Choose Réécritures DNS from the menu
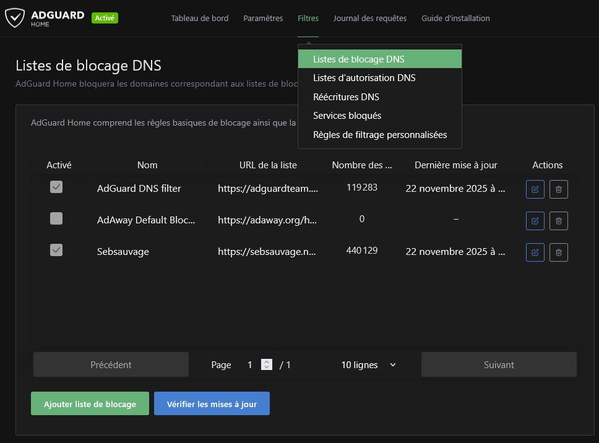 pyautogui.click(x=346, y=97)
